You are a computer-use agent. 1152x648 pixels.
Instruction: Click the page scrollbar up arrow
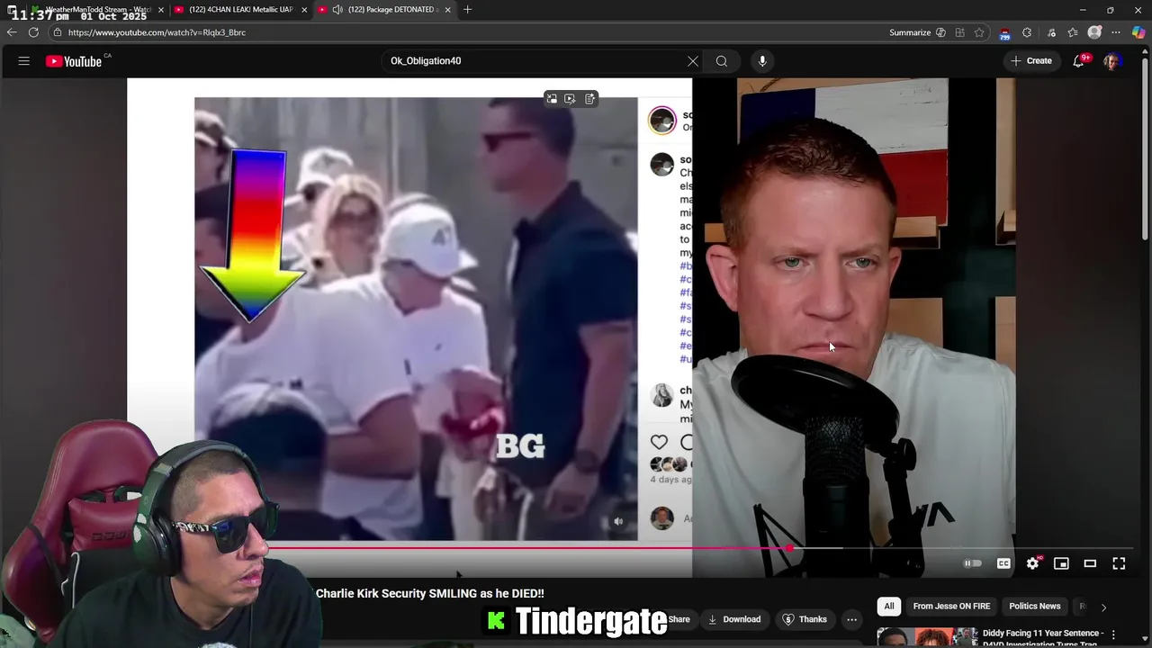click(1147, 52)
